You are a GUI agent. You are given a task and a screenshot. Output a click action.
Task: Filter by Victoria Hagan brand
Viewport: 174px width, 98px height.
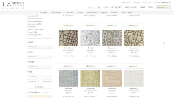click(x=35, y=35)
